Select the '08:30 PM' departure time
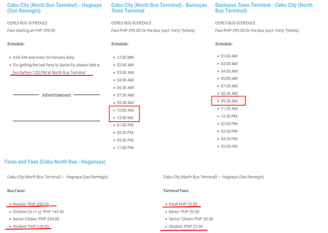 click(125, 133)
